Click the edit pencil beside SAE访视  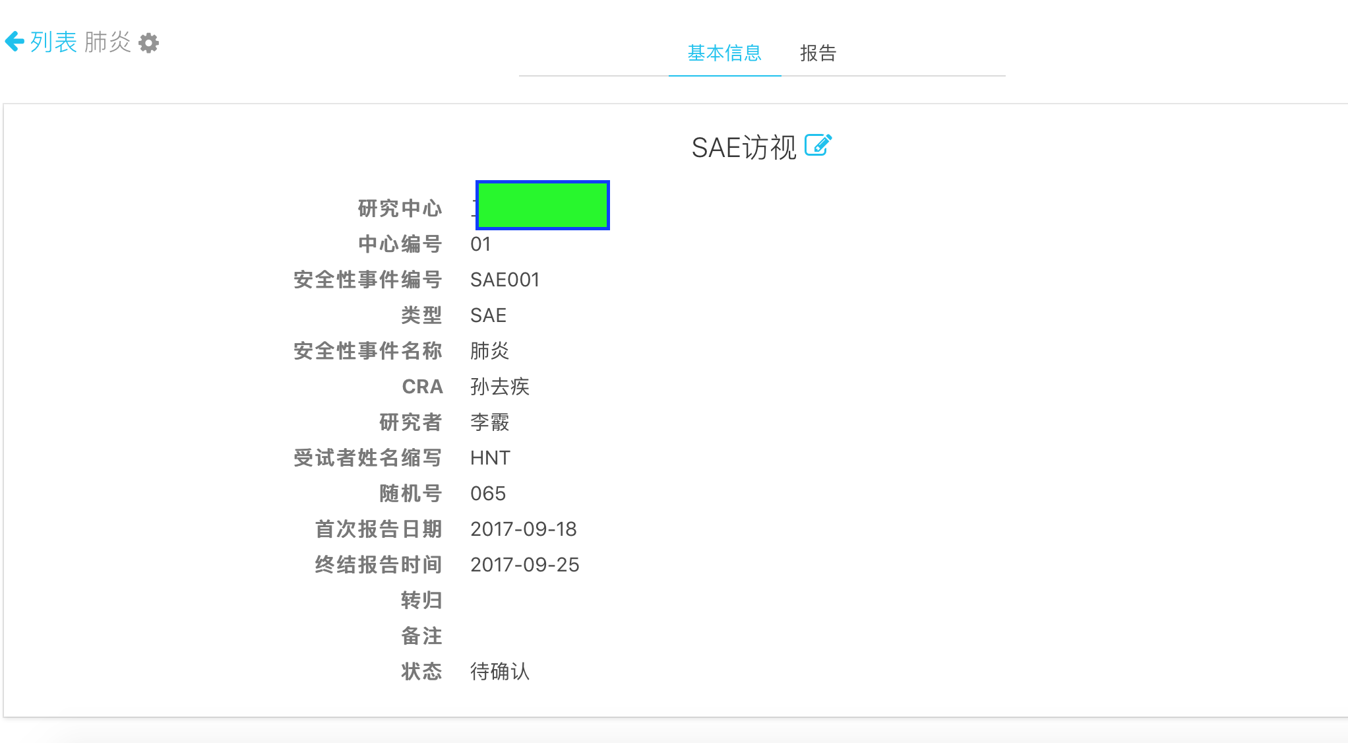click(818, 145)
